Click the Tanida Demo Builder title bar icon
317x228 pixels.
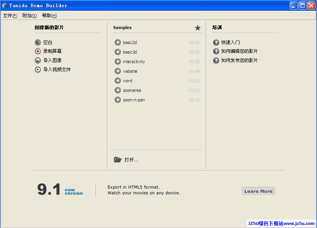5,5
